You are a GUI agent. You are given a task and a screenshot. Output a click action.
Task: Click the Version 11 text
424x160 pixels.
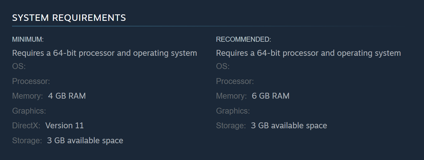pos(65,126)
